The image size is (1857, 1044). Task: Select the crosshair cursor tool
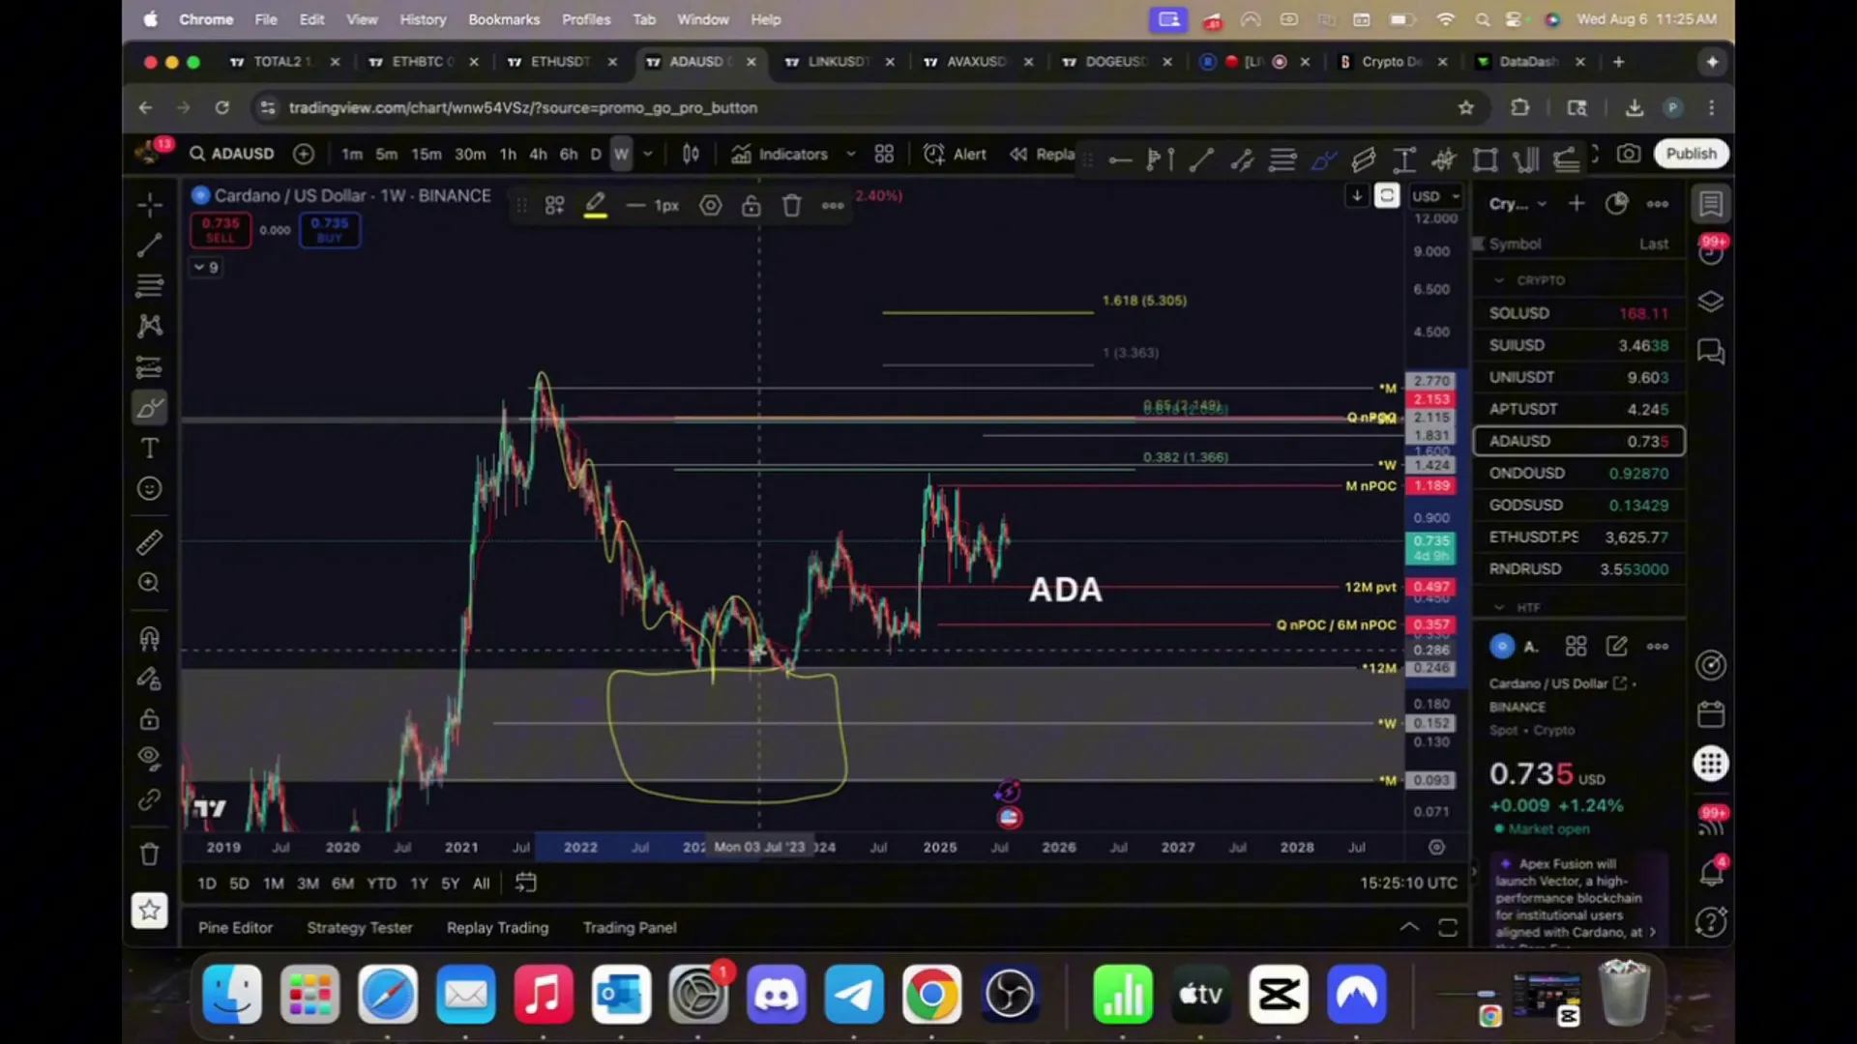[x=149, y=205]
